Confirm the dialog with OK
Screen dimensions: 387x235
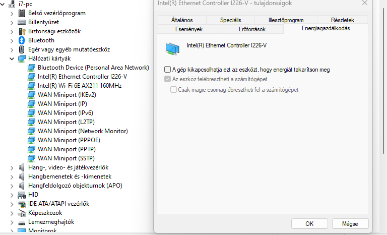(x=309, y=223)
